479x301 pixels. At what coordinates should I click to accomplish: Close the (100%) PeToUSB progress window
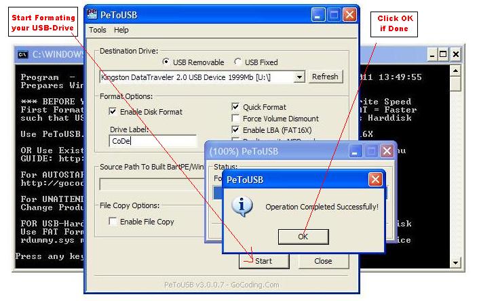[387, 150]
